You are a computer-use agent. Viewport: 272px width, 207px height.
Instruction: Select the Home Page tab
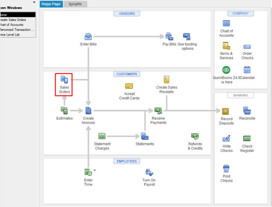(51, 4)
